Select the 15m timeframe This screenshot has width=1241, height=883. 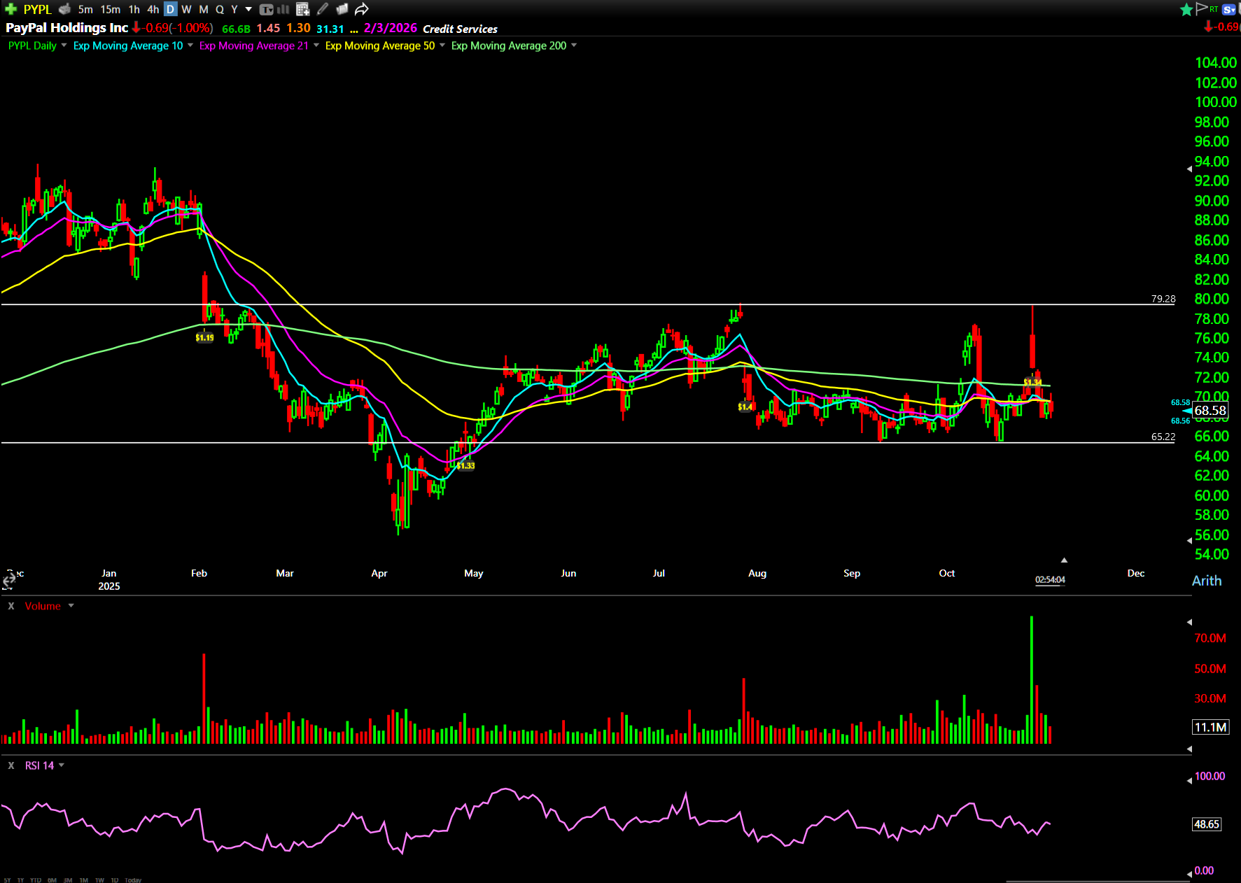(x=110, y=9)
